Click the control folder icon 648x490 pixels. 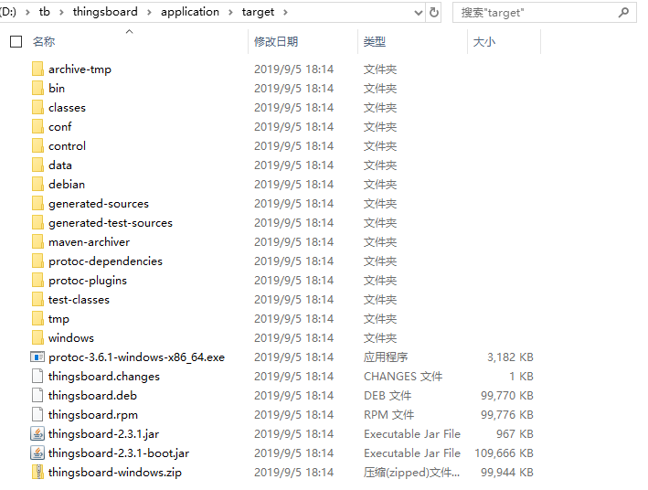click(37, 146)
